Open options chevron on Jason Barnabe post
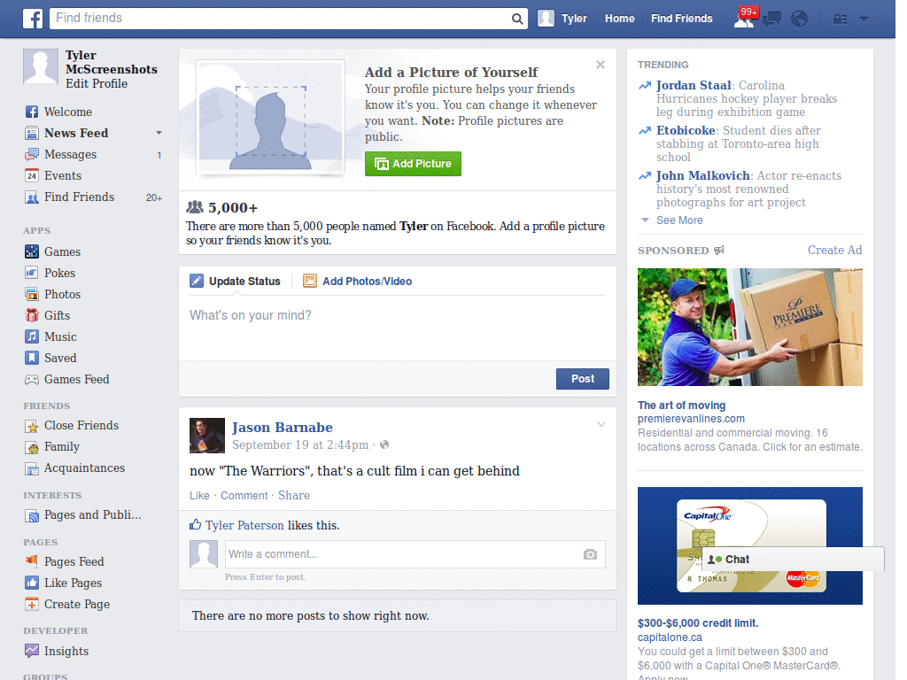The image size is (907, 680). click(x=601, y=425)
